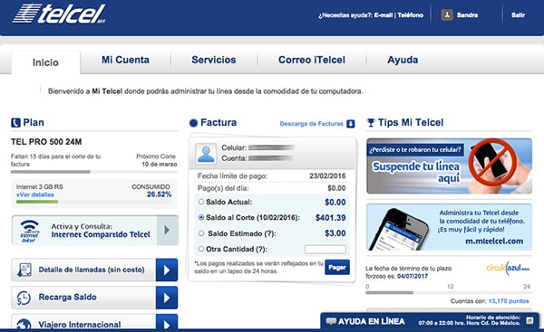Image resolution: width=544 pixels, height=332 pixels.
Task: Click the Pagar button
Action: click(337, 267)
